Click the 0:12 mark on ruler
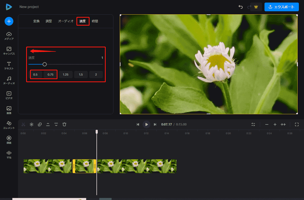Screen dimensions: 304x200 click(x=146, y=133)
